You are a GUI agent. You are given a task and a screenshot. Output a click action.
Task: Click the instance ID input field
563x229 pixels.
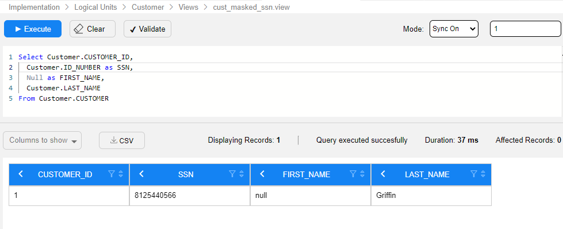point(525,29)
